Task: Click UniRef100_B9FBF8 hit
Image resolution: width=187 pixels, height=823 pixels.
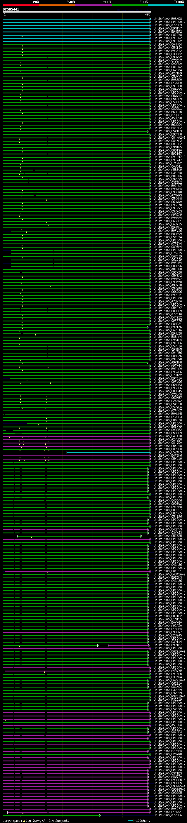Action: point(168,86)
